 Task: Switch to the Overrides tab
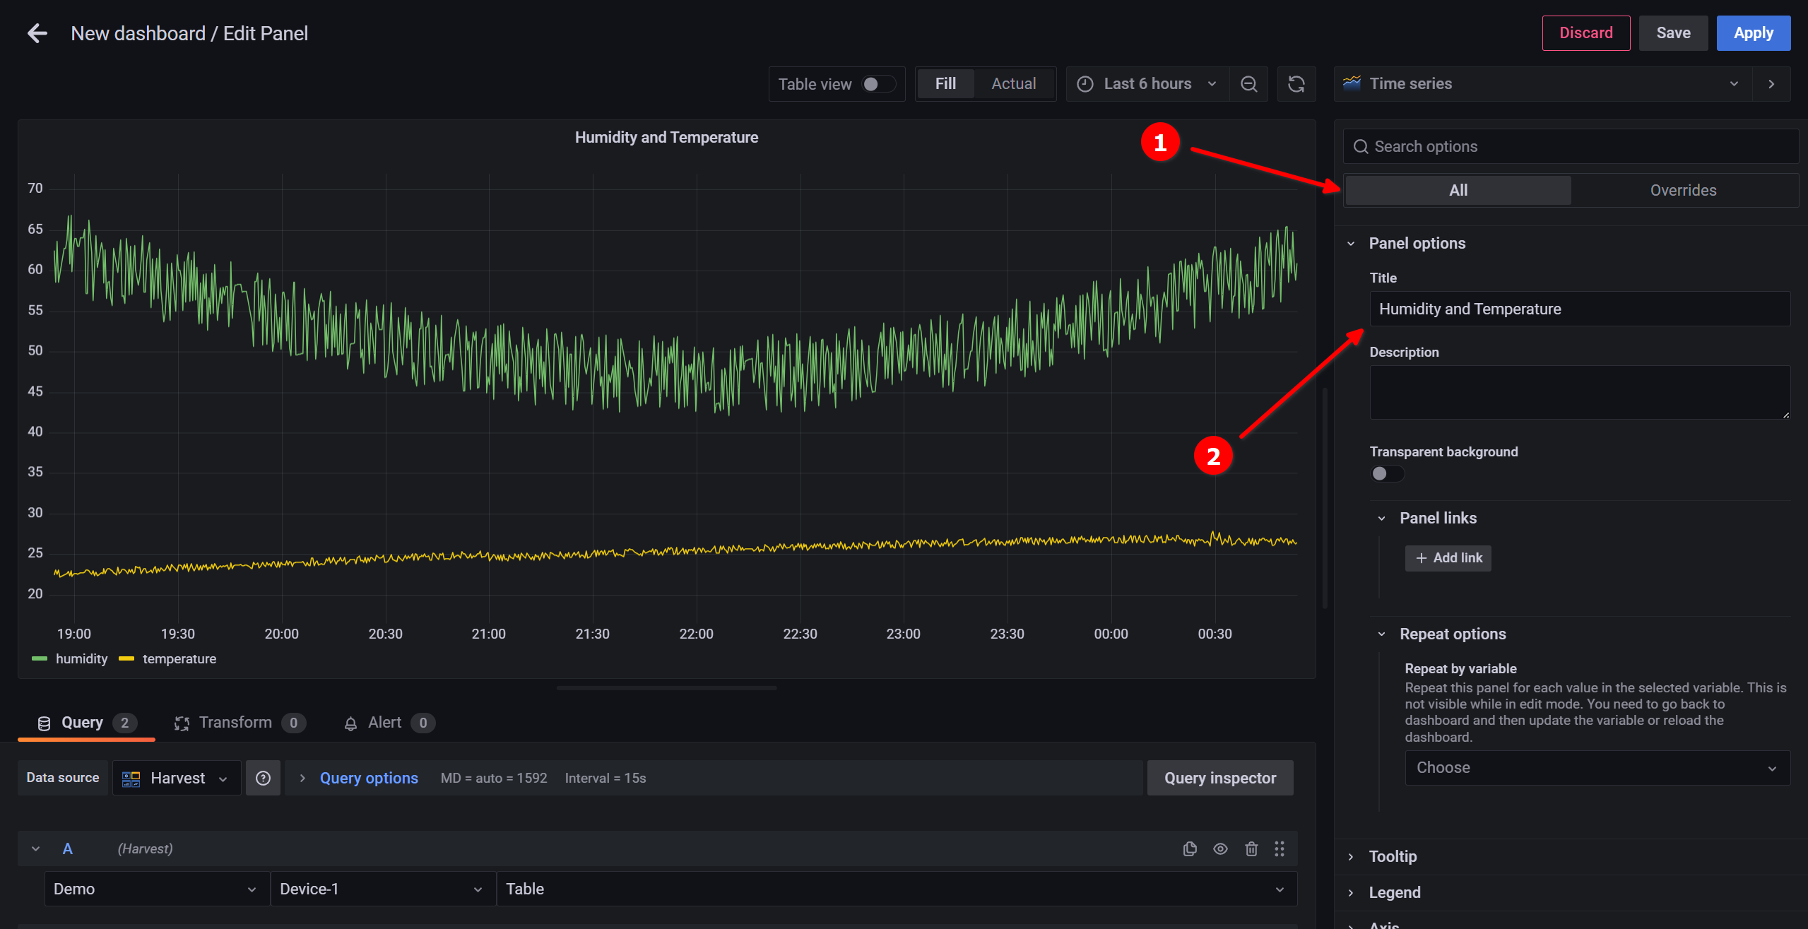pyautogui.click(x=1683, y=190)
